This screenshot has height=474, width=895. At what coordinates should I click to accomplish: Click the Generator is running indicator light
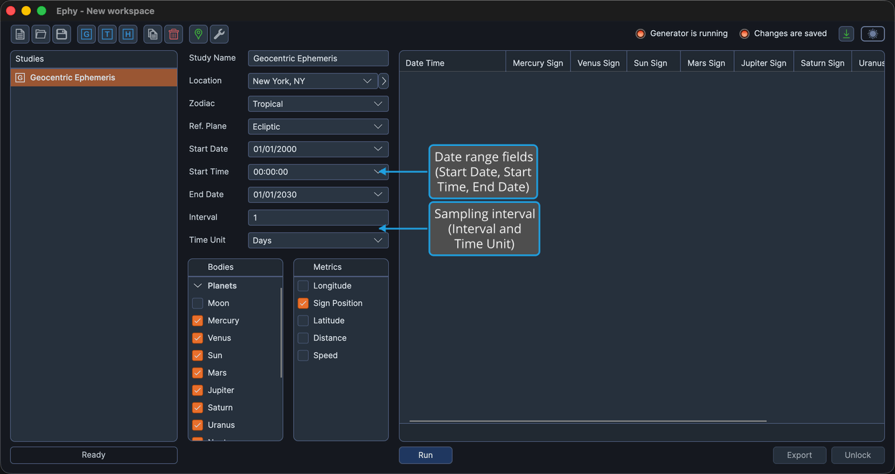(640, 33)
